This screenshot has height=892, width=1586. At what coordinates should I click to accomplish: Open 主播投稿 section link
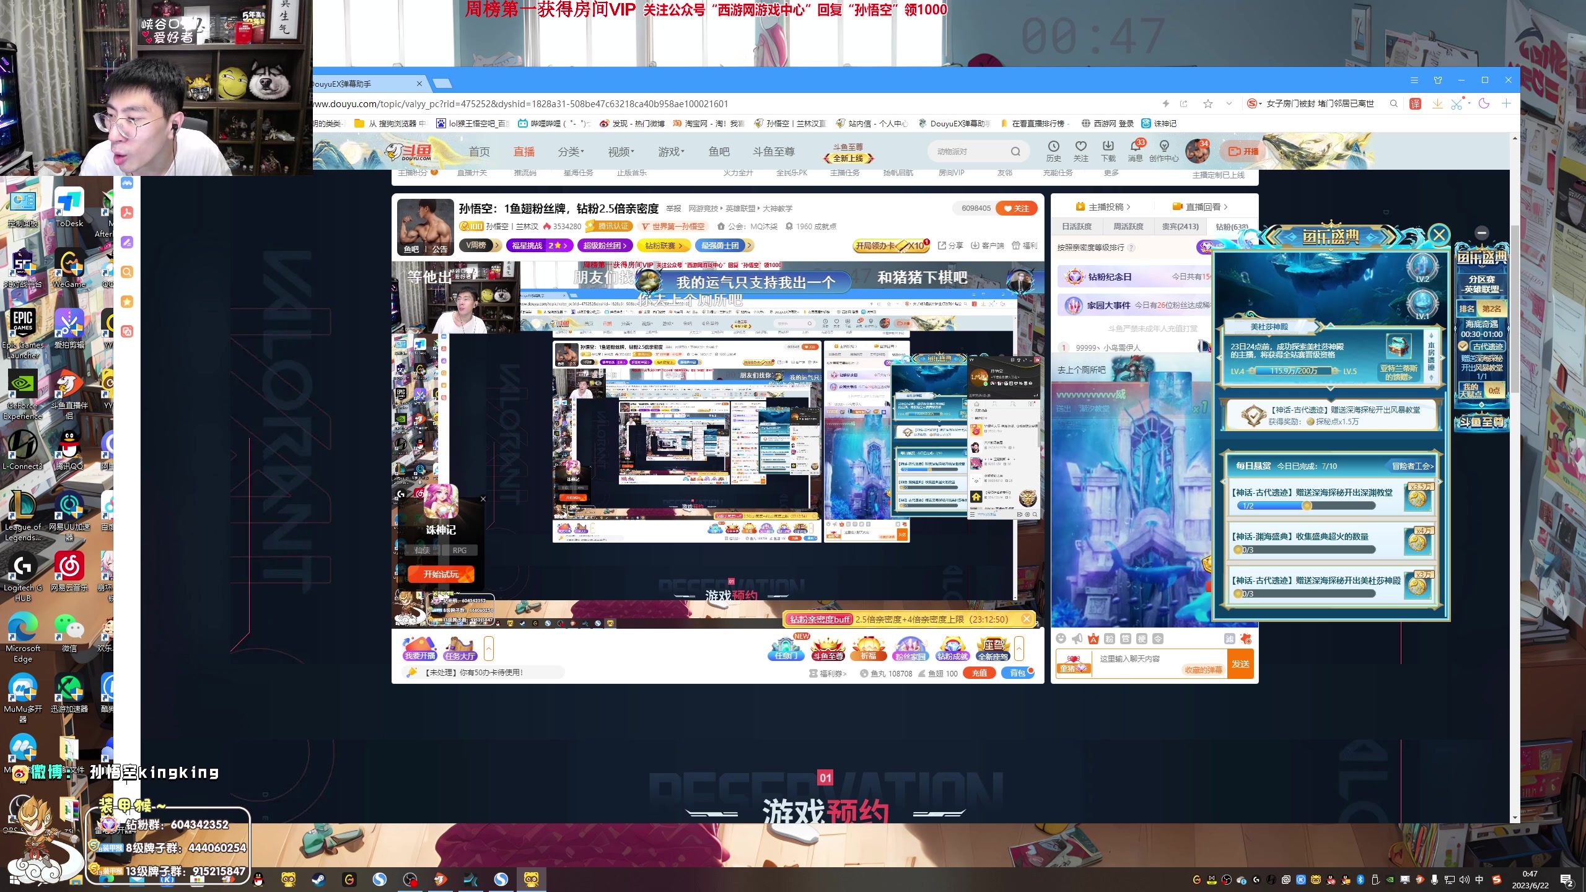1103,207
